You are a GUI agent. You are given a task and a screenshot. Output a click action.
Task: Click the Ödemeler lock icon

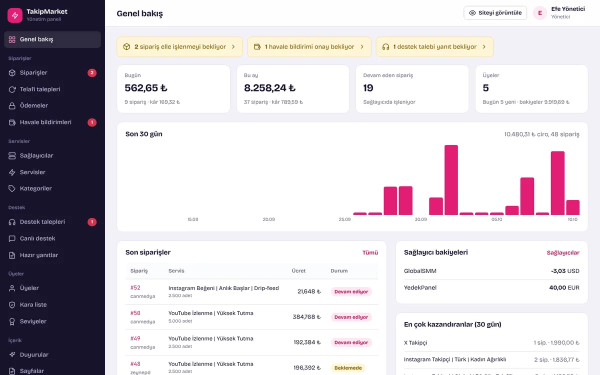(12, 106)
